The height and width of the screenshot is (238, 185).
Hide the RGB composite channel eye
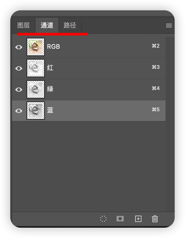click(x=19, y=47)
